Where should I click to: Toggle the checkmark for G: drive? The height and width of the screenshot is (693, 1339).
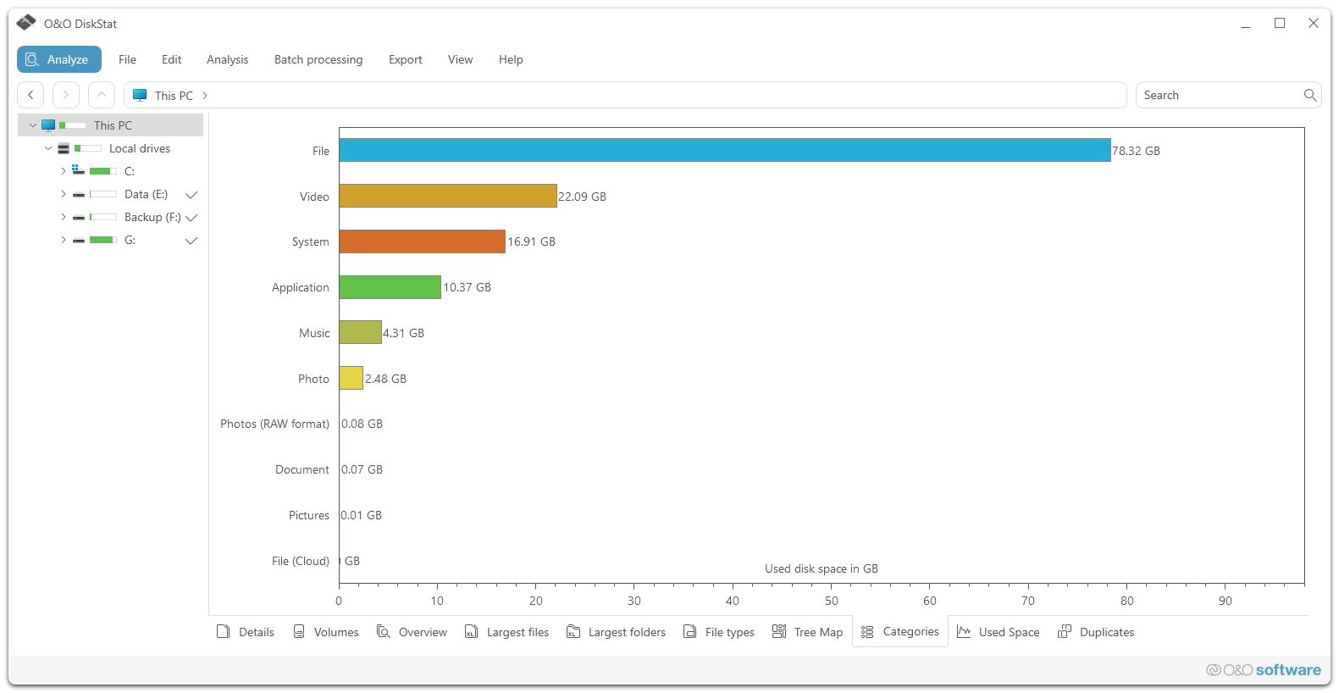click(191, 241)
